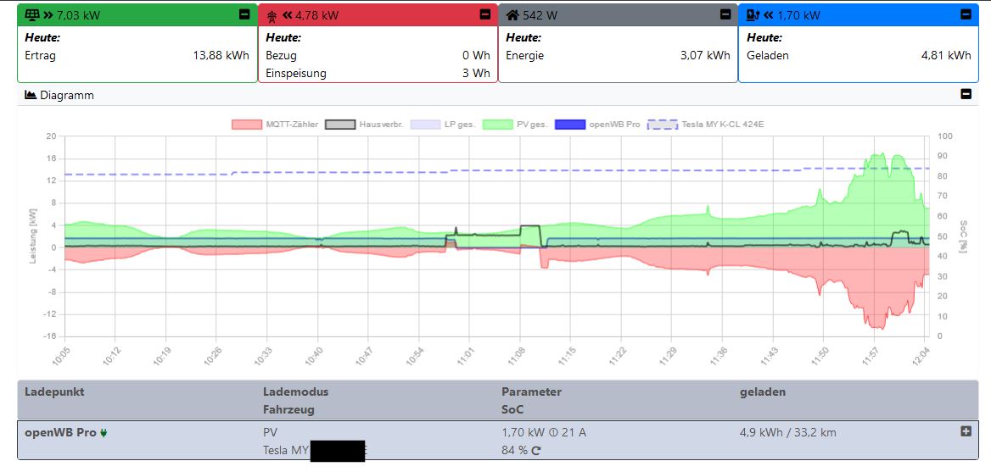Click the house icon in gray header

click(x=512, y=15)
